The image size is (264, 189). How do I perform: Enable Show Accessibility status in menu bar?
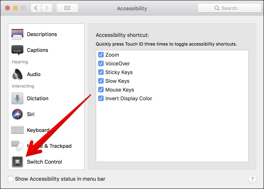11,179
